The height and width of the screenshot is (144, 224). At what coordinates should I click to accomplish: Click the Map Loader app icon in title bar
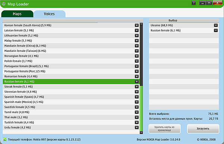point(4,4)
